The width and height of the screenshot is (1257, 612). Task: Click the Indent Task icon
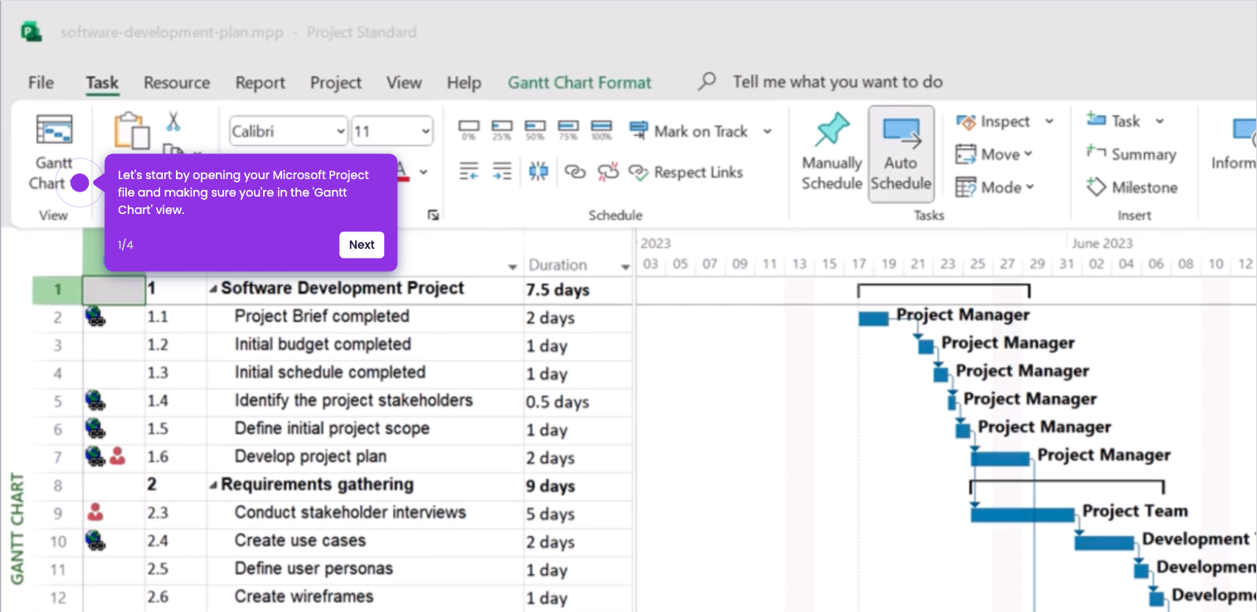(502, 172)
